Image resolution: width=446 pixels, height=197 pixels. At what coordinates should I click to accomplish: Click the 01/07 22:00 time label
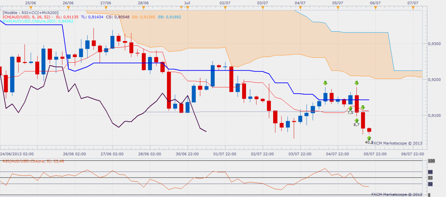pos(225,153)
